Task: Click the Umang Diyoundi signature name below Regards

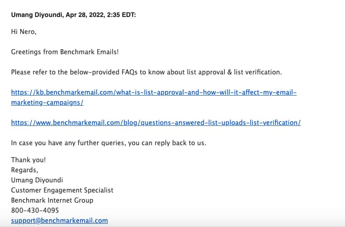Action: tap(37, 180)
